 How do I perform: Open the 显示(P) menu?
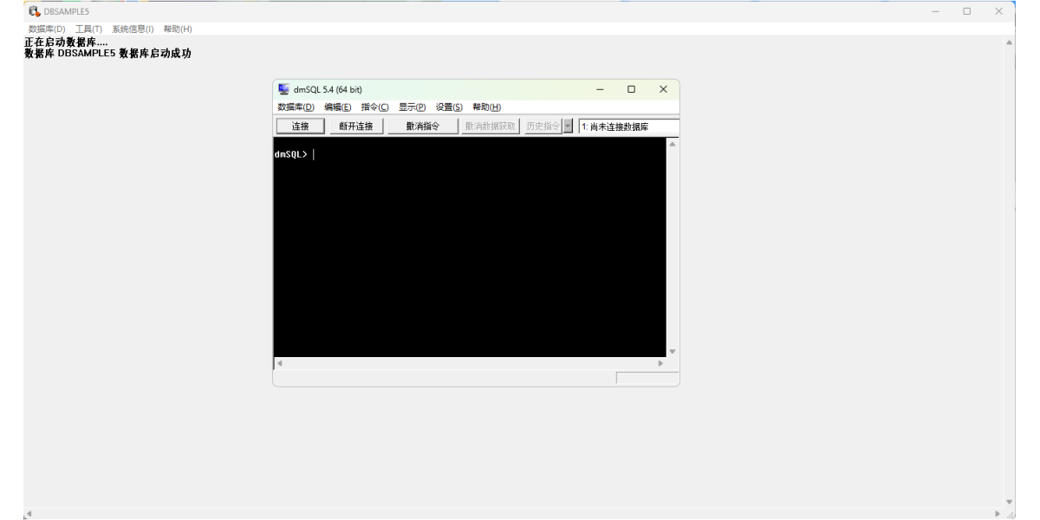point(413,107)
